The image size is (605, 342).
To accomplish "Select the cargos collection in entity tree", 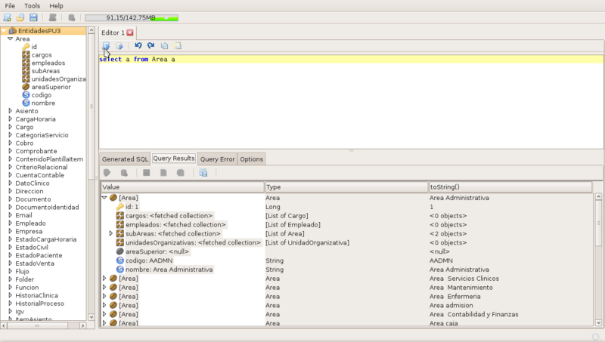I will 42,54.
